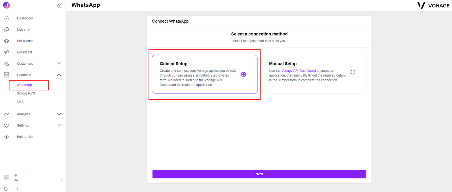The image size is (452, 192).
Task: Collapse the Channels section chevron
Action: click(59, 75)
